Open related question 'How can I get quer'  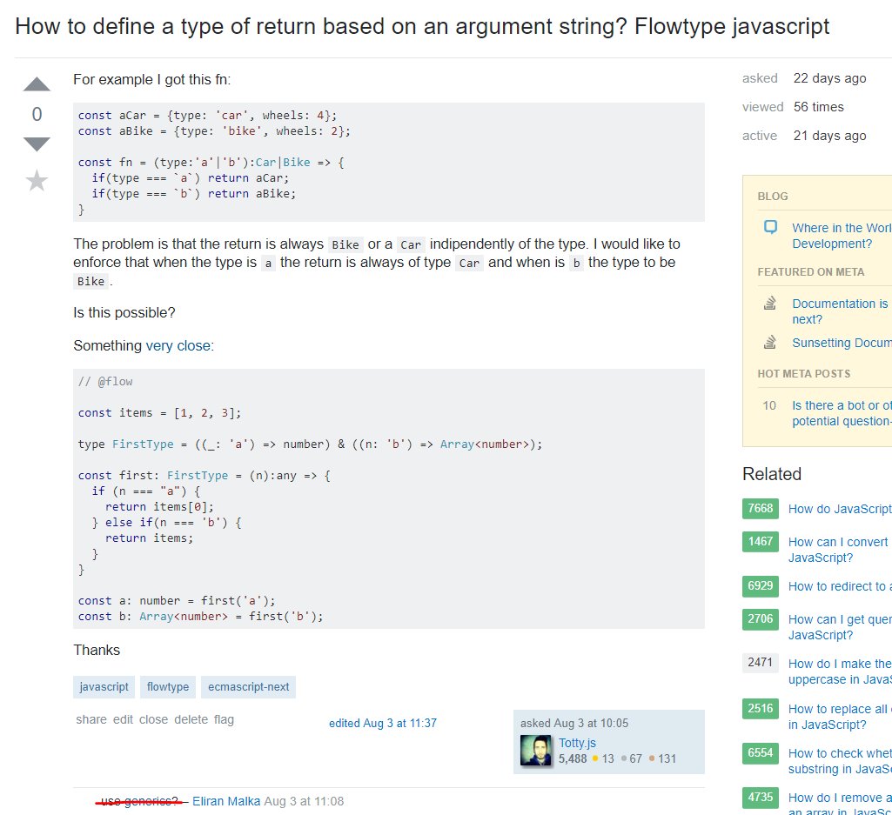840,627
